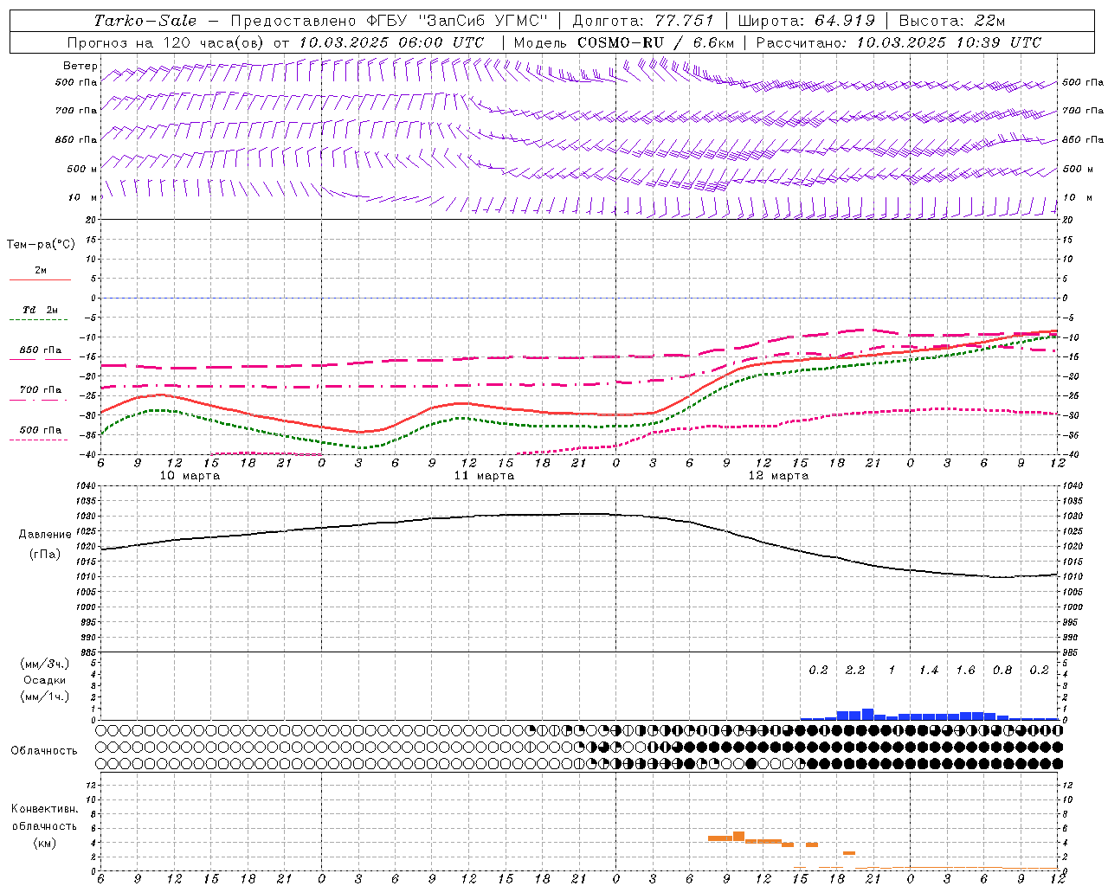Click the "2.2" precipitation amount value
This screenshot has height=886, width=1108.
point(855,670)
